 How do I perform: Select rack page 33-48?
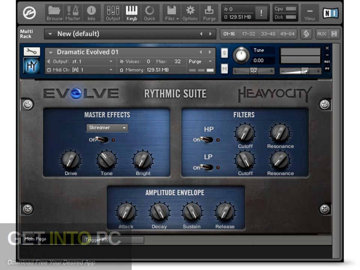pos(268,34)
